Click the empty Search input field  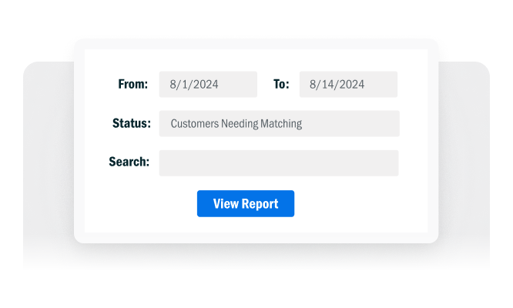[279, 163]
